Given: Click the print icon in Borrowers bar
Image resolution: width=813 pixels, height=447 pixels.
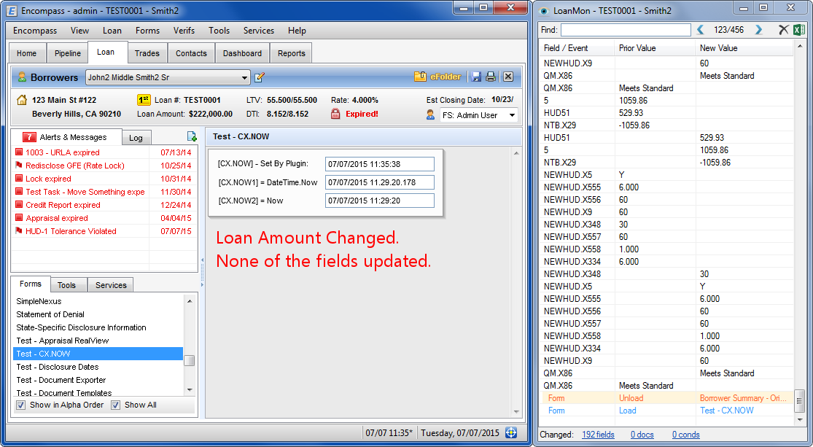Looking at the screenshot, I should [x=491, y=77].
